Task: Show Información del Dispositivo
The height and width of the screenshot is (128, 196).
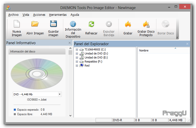Action: pyautogui.click(x=73, y=24)
